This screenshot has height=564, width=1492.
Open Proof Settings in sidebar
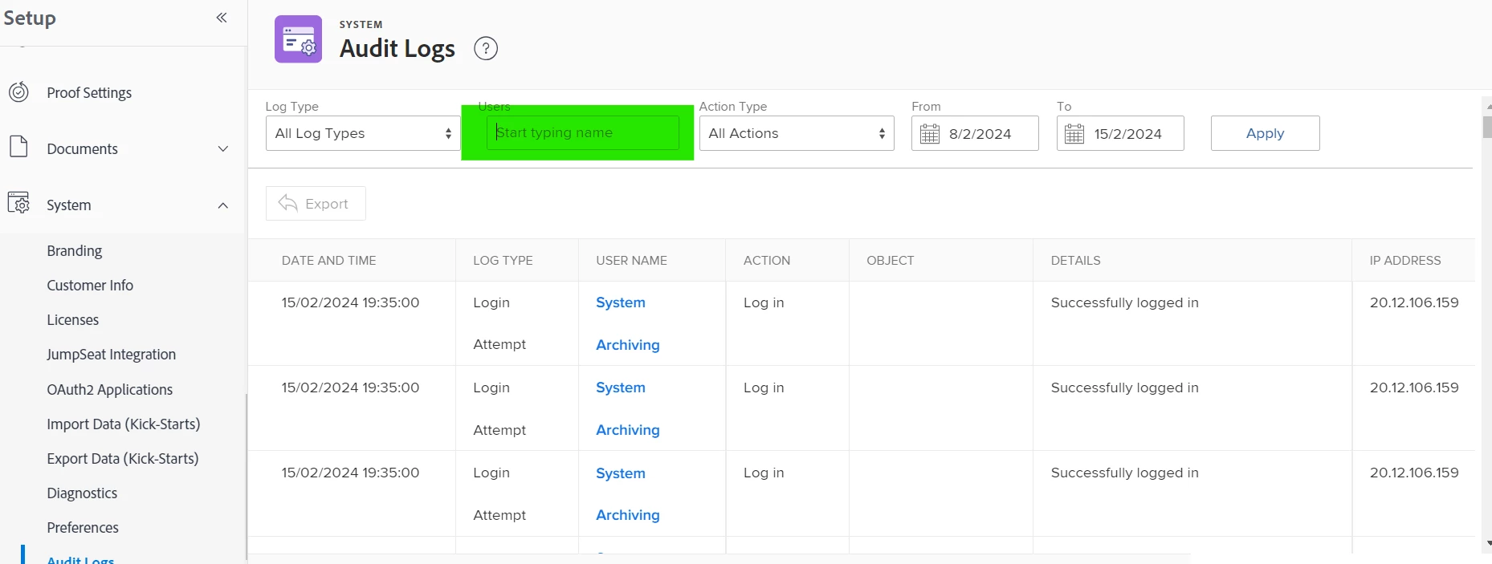[89, 93]
